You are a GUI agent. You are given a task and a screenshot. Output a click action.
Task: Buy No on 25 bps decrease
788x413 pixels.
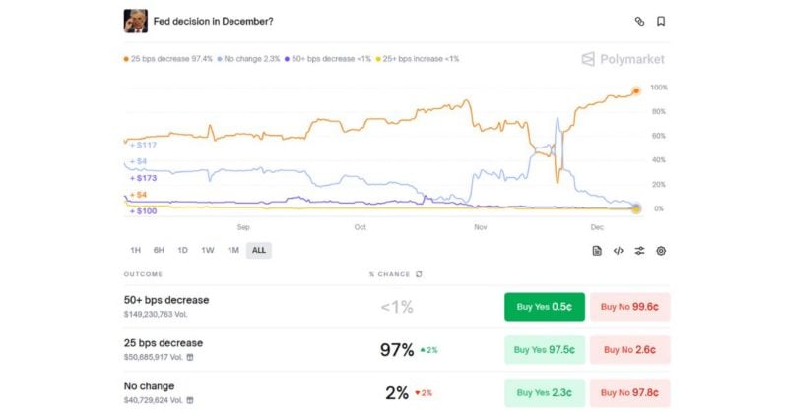630,350
